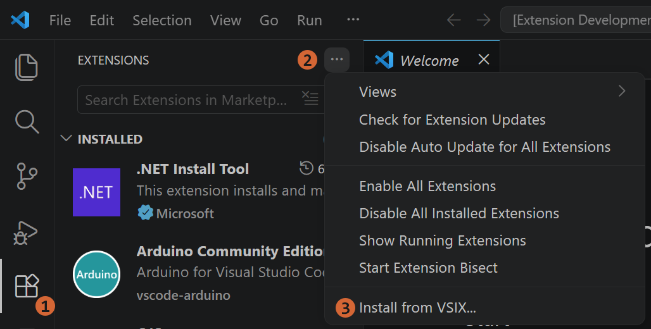Click the Arduino extension icon

point(96,274)
